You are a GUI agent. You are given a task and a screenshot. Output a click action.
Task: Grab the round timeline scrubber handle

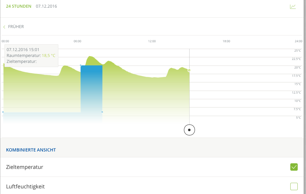[x=189, y=130]
